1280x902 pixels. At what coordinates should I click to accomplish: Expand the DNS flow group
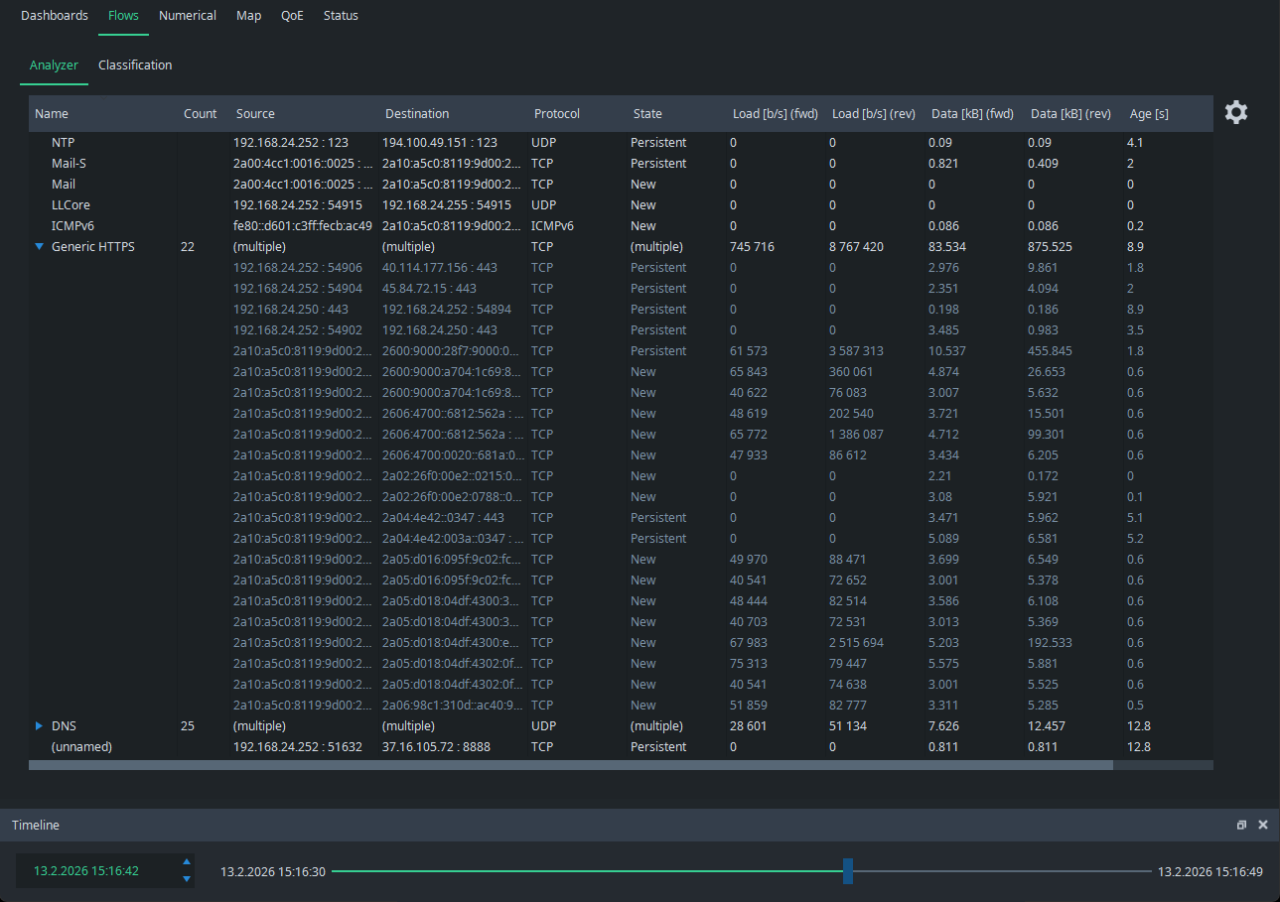[39, 726]
